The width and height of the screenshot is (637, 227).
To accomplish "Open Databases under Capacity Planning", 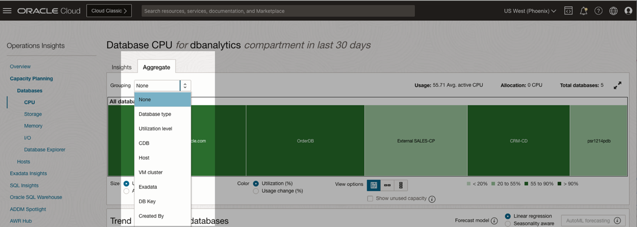I will tap(30, 90).
